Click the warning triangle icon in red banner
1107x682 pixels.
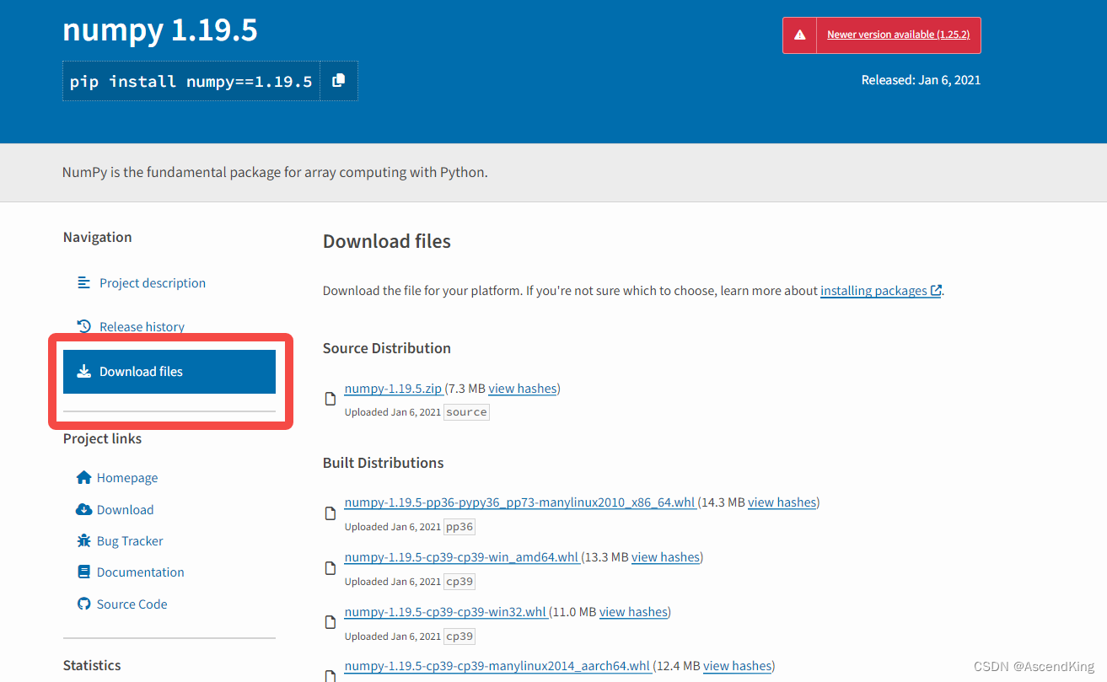click(x=799, y=35)
